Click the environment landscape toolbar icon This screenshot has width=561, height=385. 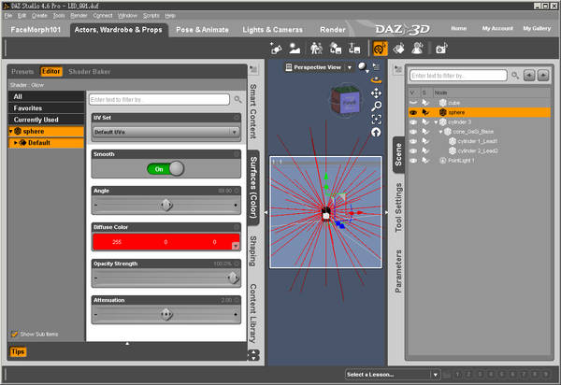295,49
